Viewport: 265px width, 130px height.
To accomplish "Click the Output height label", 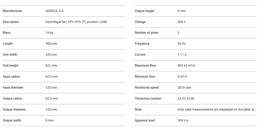I will [x=144, y=11].
